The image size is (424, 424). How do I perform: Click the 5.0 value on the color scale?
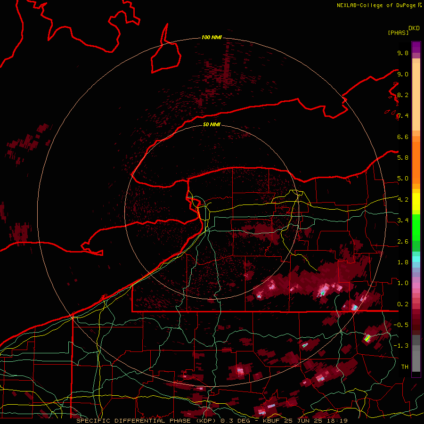(403, 179)
